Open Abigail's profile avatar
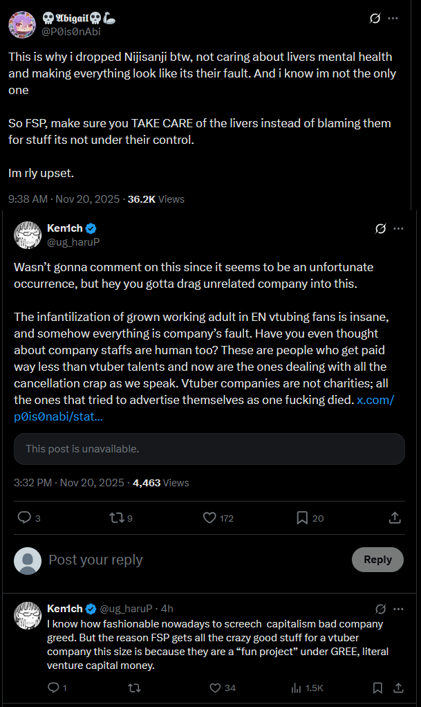 pyautogui.click(x=21, y=25)
